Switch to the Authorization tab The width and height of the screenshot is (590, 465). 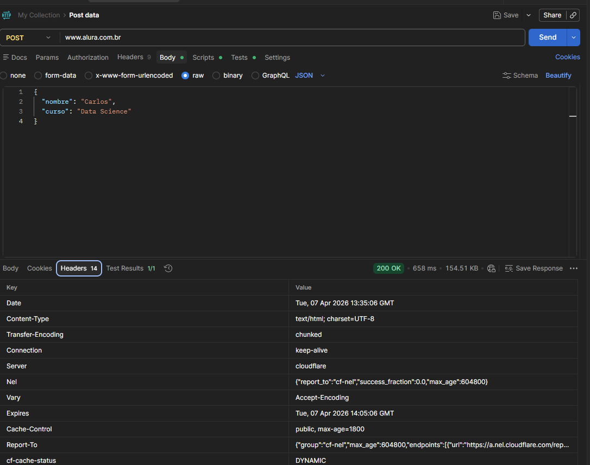coord(88,58)
